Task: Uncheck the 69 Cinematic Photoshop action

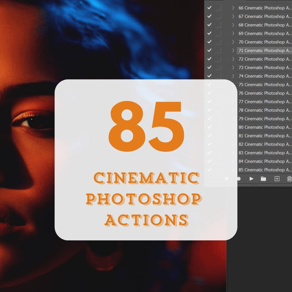Action: coord(209,33)
